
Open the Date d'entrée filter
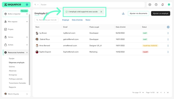[x=77, y=20]
